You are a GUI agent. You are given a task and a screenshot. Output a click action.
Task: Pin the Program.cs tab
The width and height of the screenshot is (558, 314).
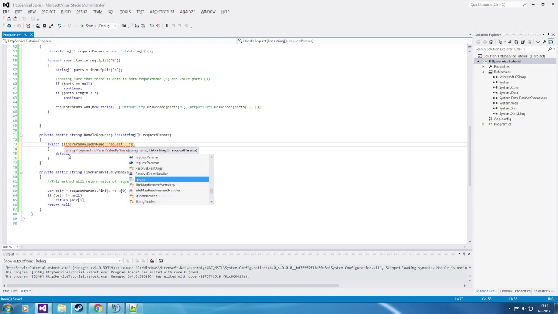point(26,34)
